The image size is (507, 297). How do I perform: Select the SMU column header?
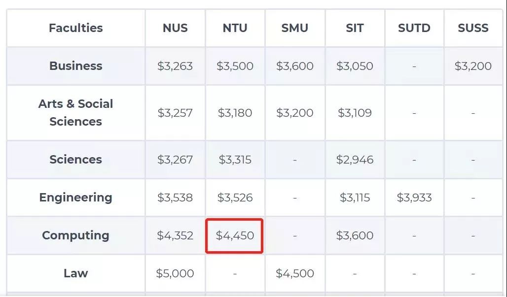[294, 28]
